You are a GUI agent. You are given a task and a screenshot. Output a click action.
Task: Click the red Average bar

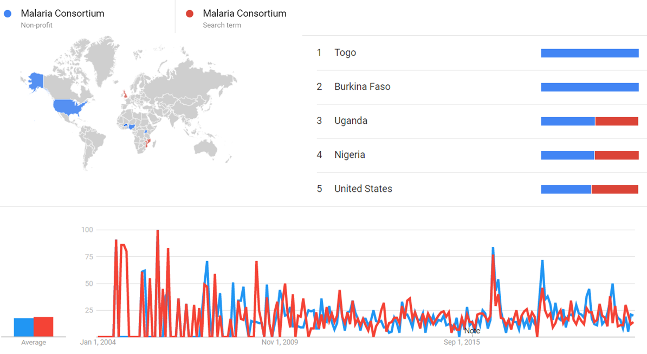click(43, 326)
